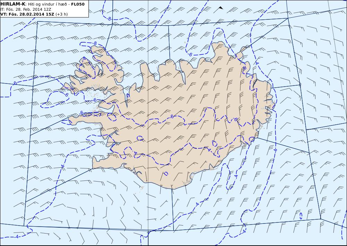Click the HIRLAM-K model name in title box
Viewport: 347px width, 246px height.
point(13,4)
